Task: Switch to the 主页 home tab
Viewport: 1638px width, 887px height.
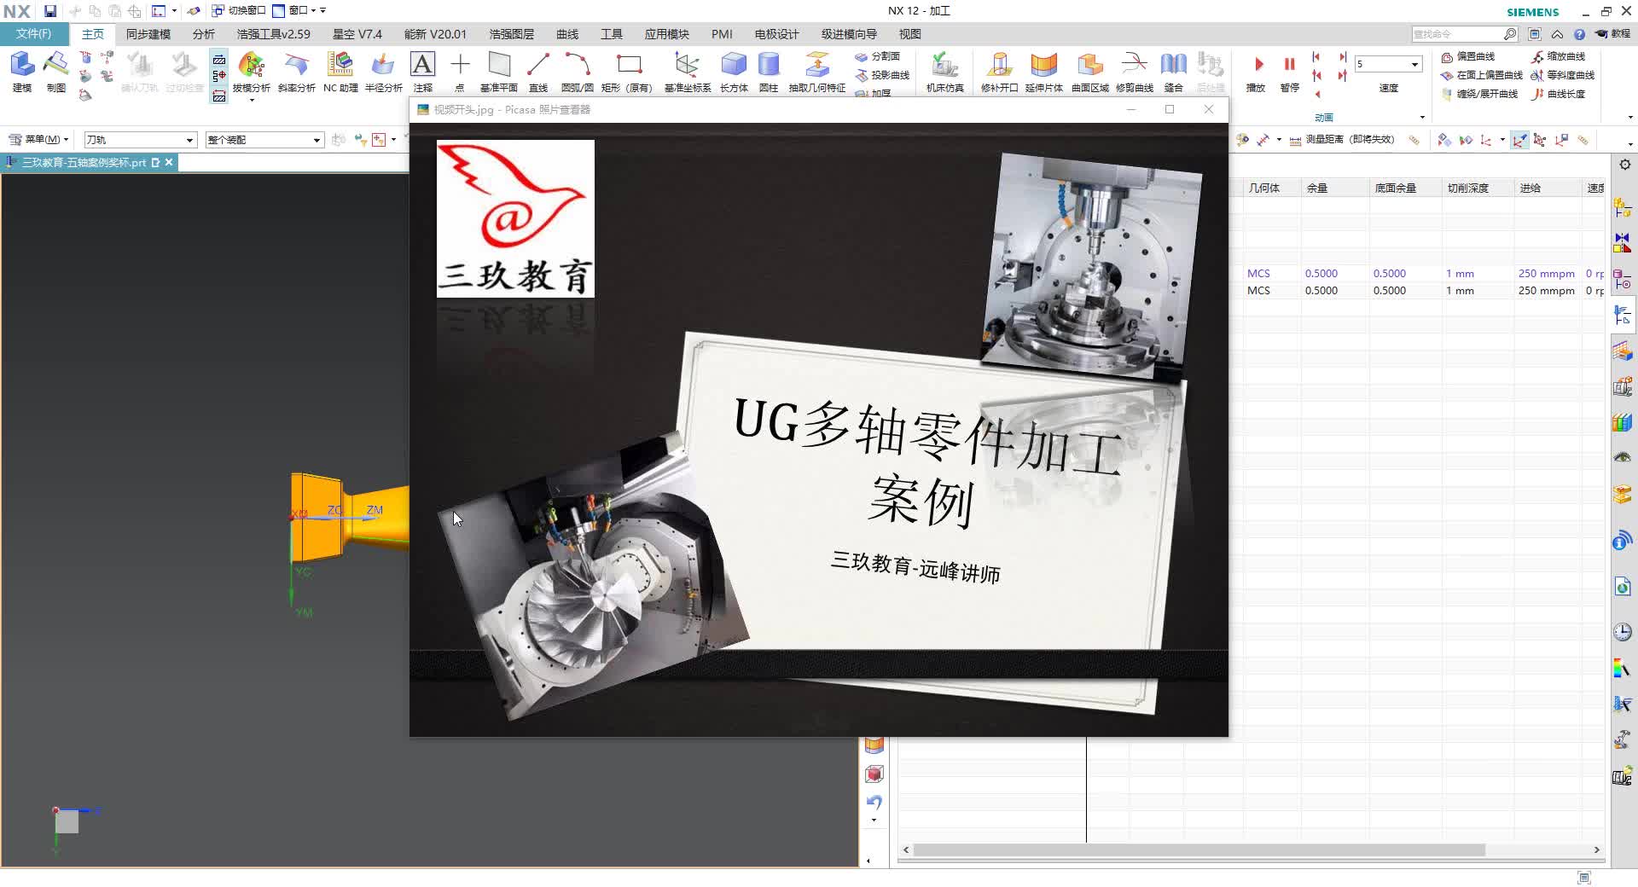Action: tap(92, 34)
